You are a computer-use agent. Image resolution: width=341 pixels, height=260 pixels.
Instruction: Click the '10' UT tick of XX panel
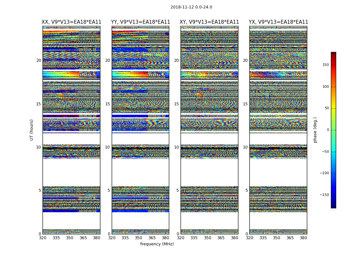(39, 147)
